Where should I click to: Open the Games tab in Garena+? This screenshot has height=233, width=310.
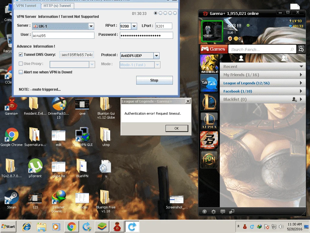coord(213,49)
